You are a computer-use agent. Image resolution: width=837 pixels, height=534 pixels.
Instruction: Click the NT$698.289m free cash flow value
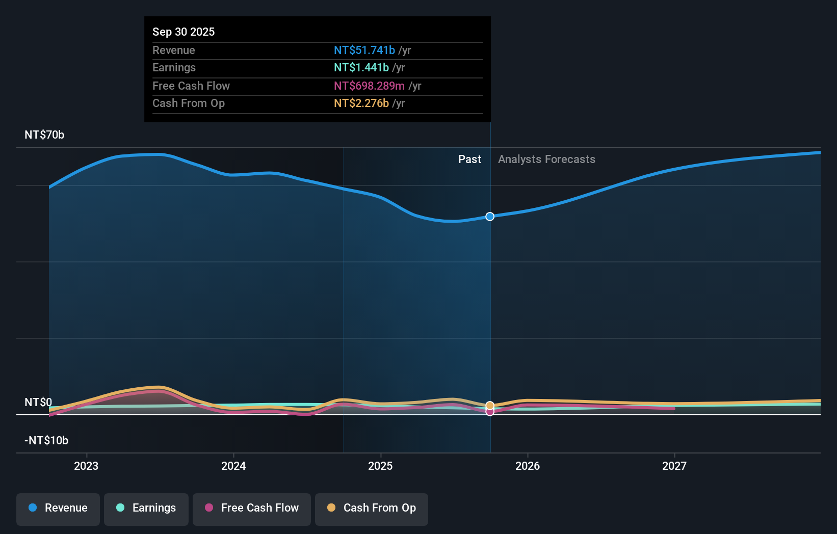[x=369, y=86]
